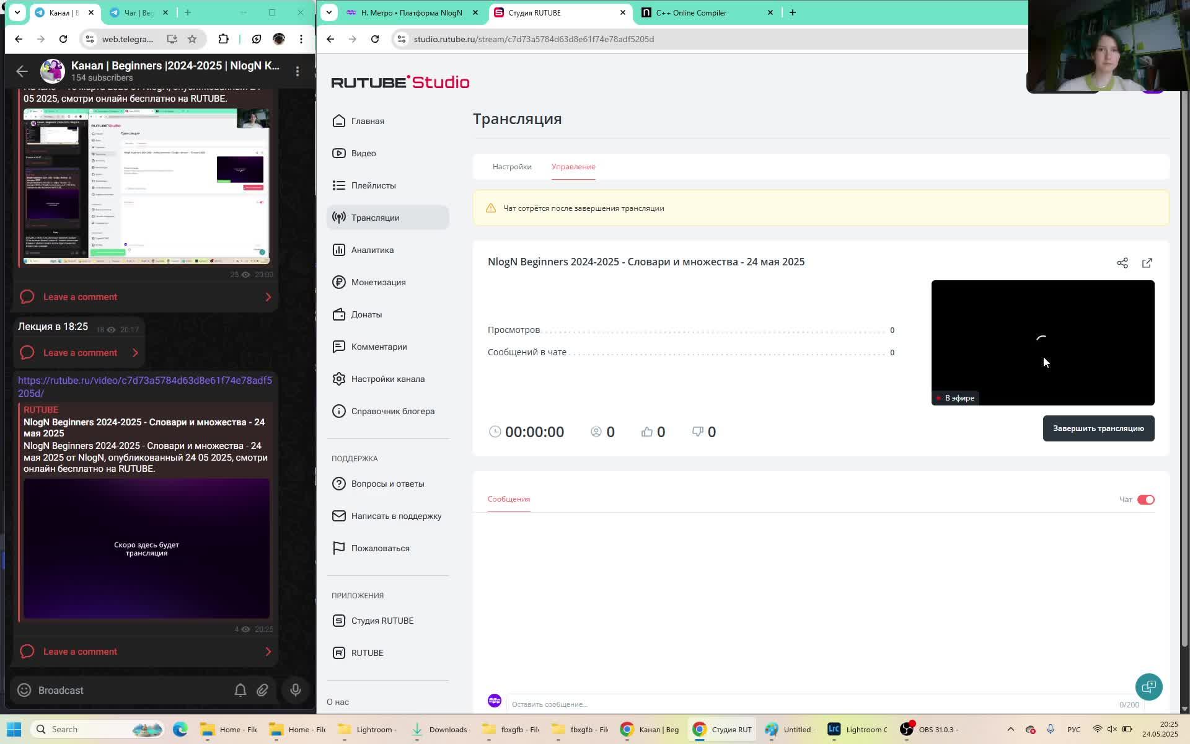The width and height of the screenshot is (1190, 744).
Task: Toggle the Чат switch off
Action: [x=1145, y=500]
